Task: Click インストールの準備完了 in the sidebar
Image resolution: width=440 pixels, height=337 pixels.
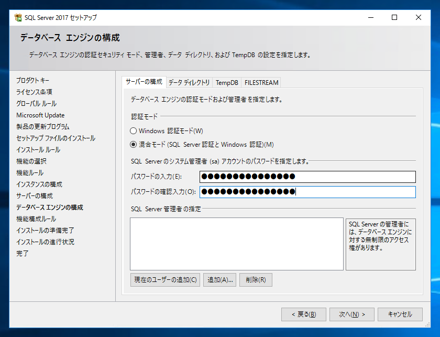Action: coord(45,230)
